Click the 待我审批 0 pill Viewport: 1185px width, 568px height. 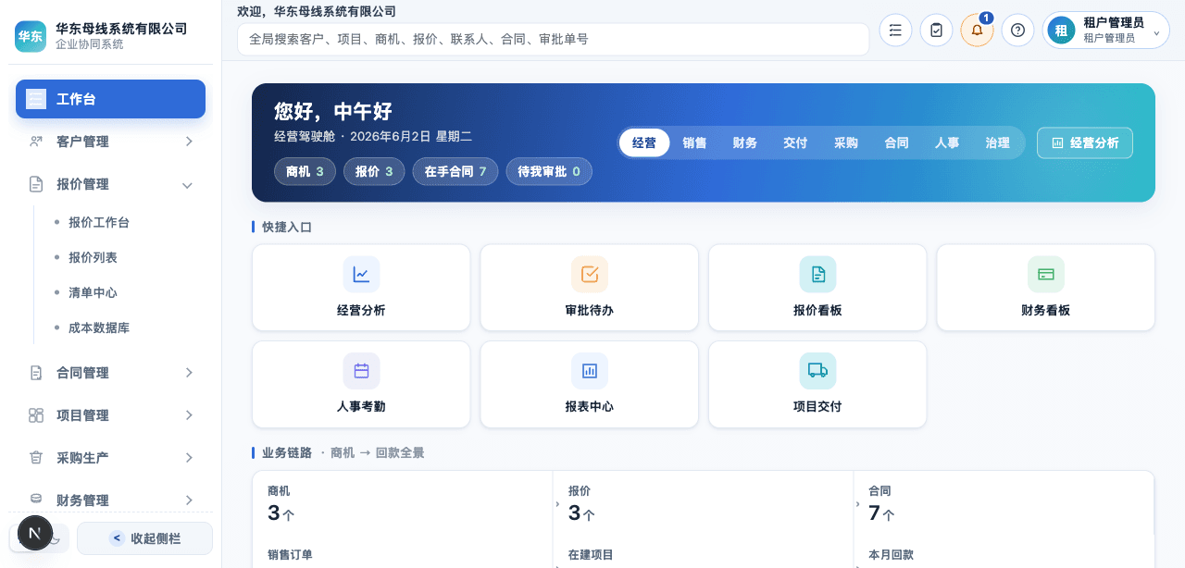point(549,171)
